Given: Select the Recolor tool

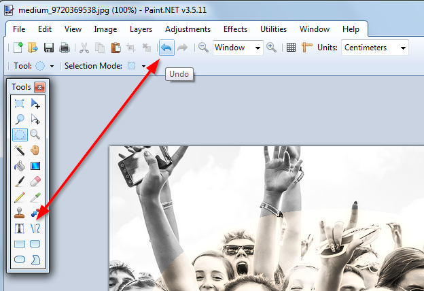Looking at the screenshot, I should point(35,213).
